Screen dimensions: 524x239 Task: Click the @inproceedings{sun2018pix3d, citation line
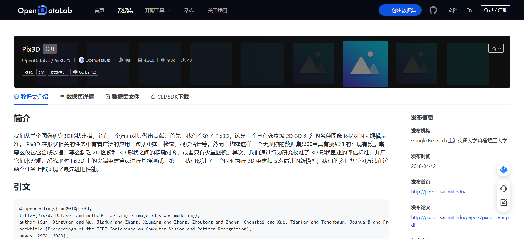coord(55,209)
